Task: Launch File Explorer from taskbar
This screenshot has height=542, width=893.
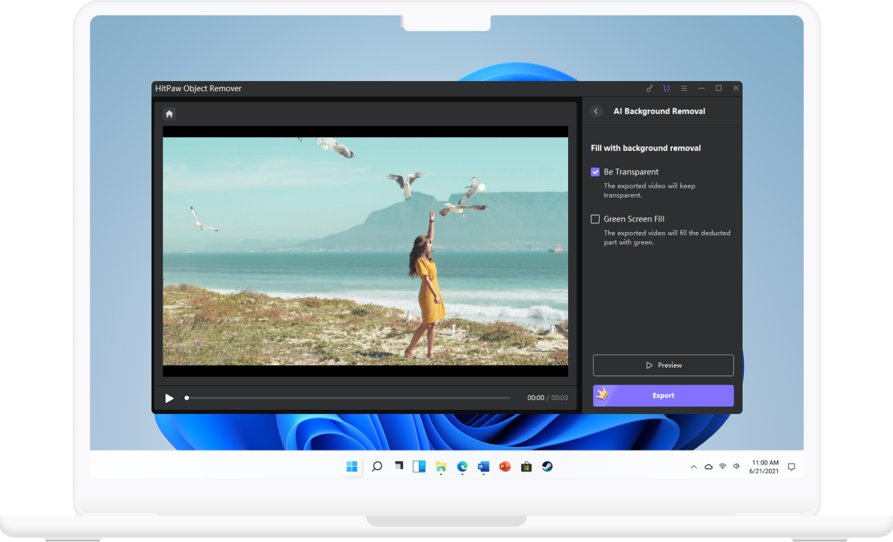Action: 441,467
